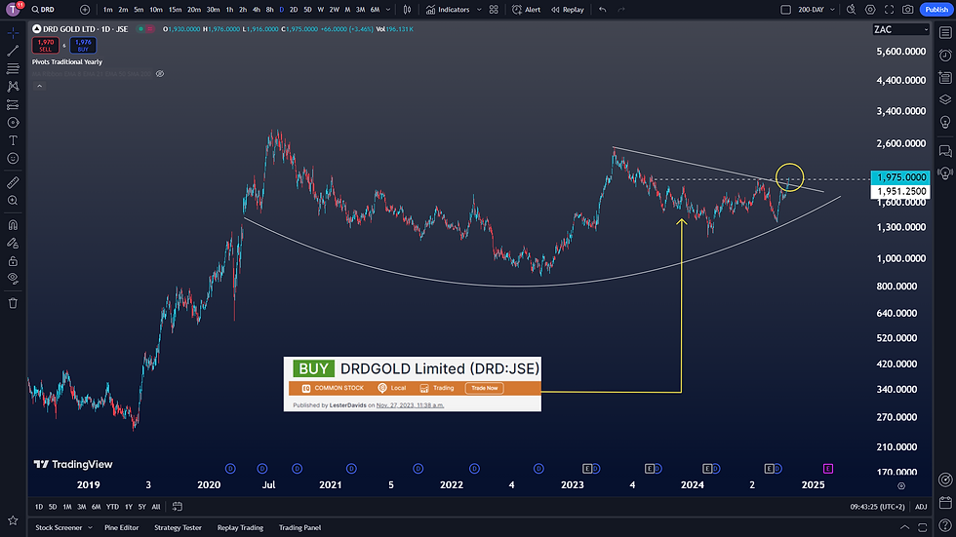Expand the timeframe list dropdown arrow

(x=388, y=9)
